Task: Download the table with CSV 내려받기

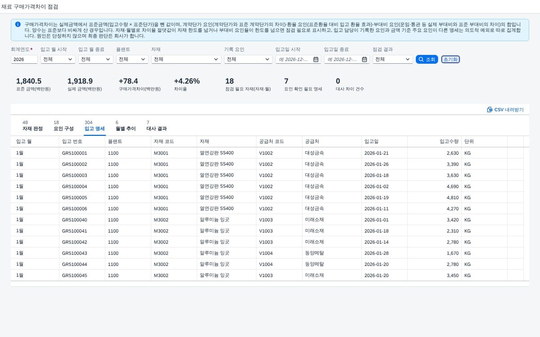Action: tap(505, 110)
